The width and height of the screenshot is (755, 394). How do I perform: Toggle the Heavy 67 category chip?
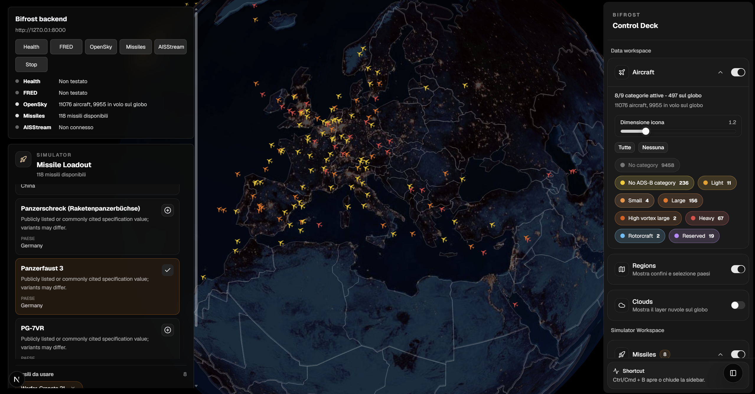coord(707,218)
